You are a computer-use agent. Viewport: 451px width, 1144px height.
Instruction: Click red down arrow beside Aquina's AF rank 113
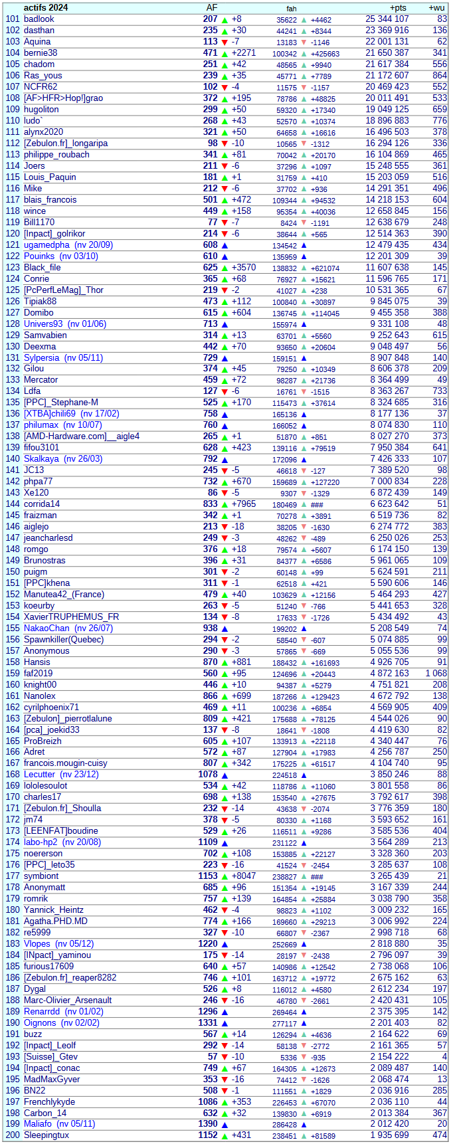point(225,42)
